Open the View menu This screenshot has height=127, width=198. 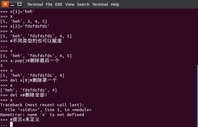70,4
